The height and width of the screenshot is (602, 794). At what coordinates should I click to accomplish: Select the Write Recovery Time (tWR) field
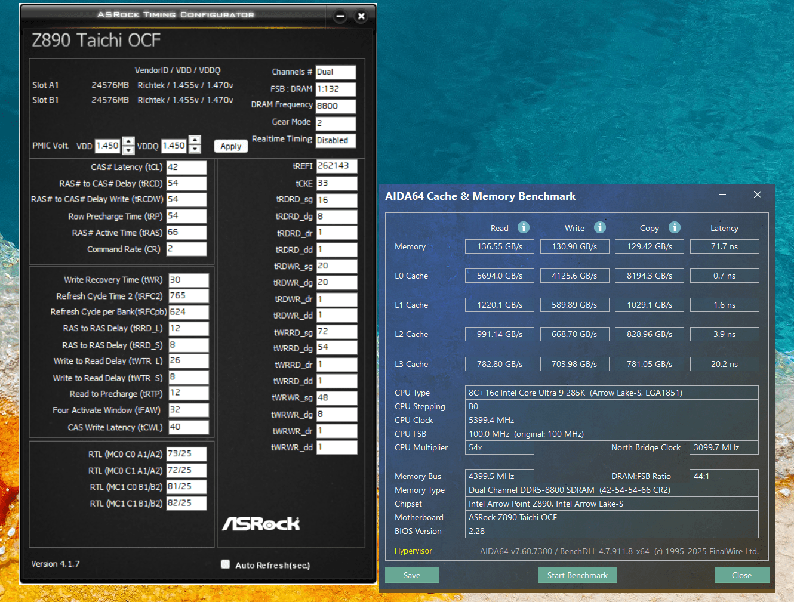(189, 280)
